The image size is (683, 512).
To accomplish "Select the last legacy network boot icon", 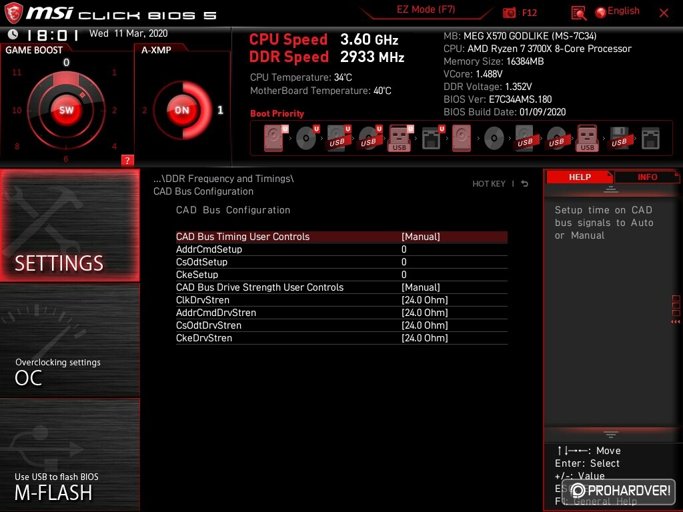I will click(x=650, y=139).
